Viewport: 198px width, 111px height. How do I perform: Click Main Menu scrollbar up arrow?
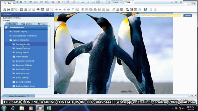click(49, 27)
